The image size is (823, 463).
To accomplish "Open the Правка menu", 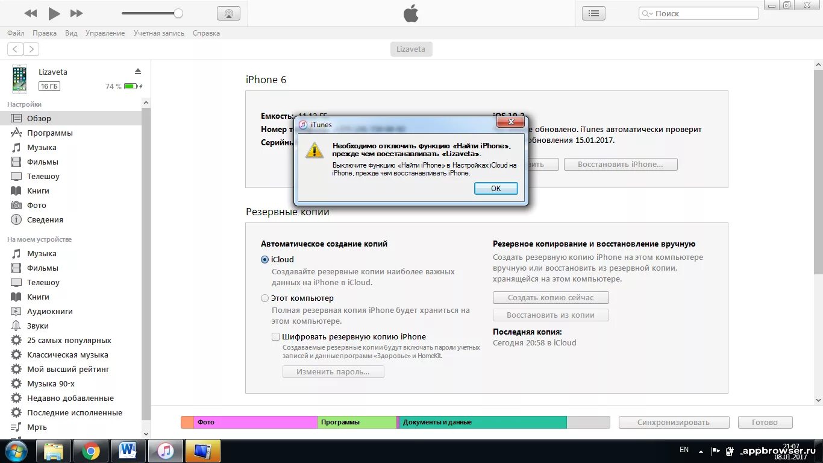I will [45, 33].
